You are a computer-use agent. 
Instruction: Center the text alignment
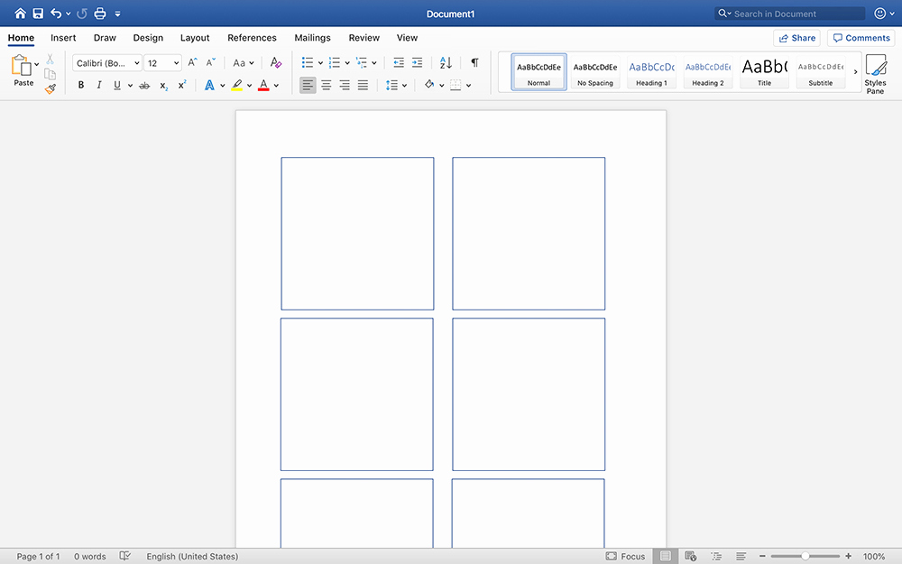click(x=327, y=85)
